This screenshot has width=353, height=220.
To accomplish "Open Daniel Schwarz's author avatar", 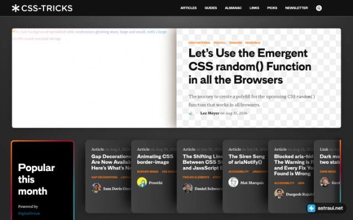I will (188, 188).
